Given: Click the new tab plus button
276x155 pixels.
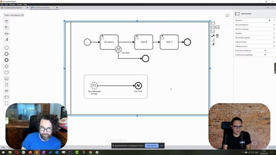Looking at the screenshot, I should [x=268, y=8].
